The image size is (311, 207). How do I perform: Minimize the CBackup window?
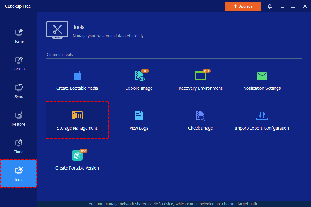(293, 6)
